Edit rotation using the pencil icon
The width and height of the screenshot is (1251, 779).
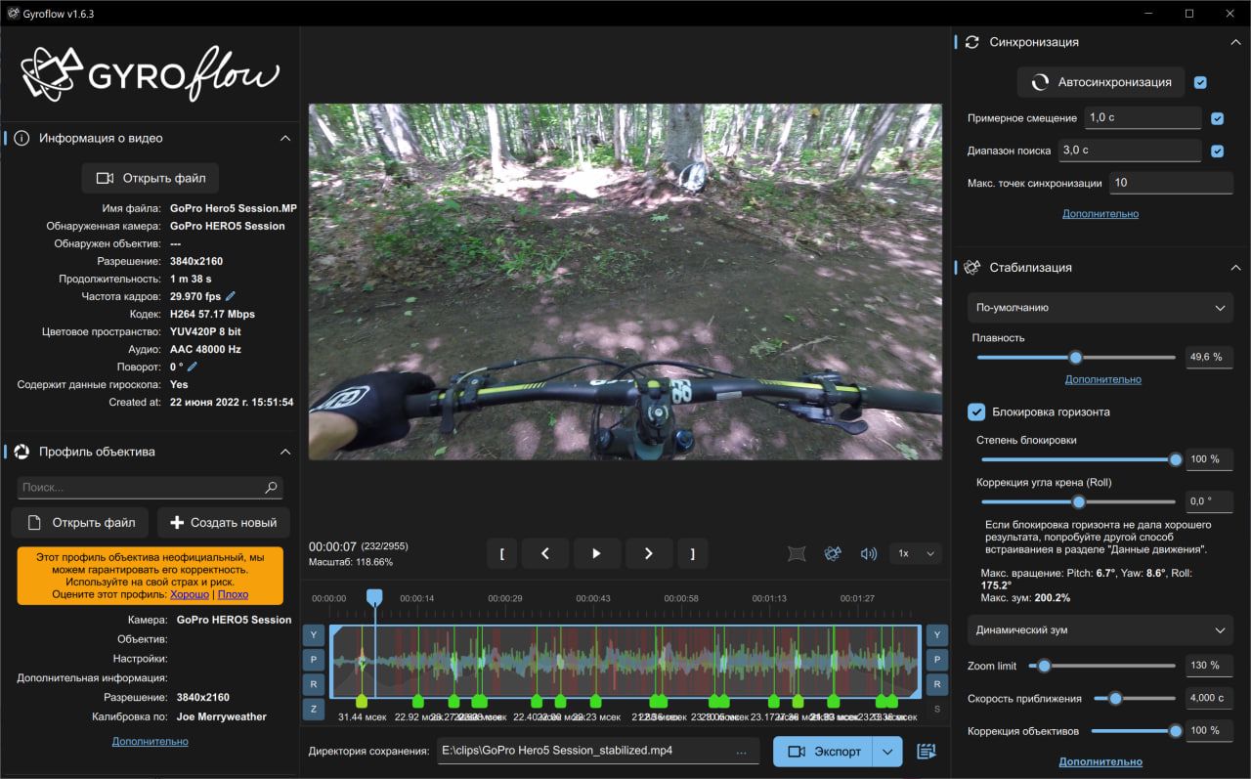pos(193,367)
